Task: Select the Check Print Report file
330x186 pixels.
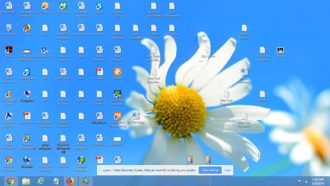Action: pyautogui.click(x=262, y=54)
